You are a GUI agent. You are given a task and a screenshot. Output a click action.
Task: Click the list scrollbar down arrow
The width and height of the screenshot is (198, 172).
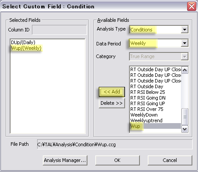click(185, 129)
